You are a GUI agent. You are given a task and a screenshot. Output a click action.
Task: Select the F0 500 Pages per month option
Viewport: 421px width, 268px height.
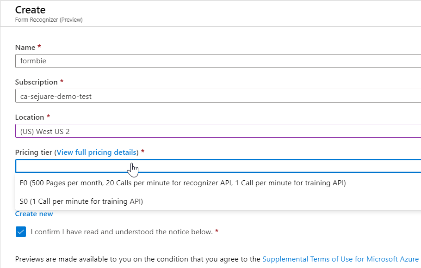point(183,183)
